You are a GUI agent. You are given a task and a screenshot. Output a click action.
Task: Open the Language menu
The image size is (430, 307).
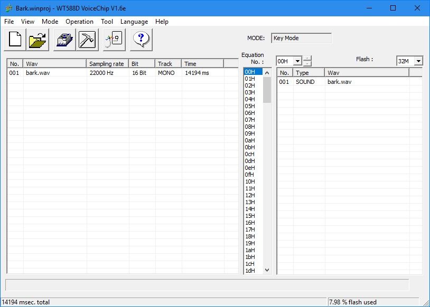[x=134, y=21]
